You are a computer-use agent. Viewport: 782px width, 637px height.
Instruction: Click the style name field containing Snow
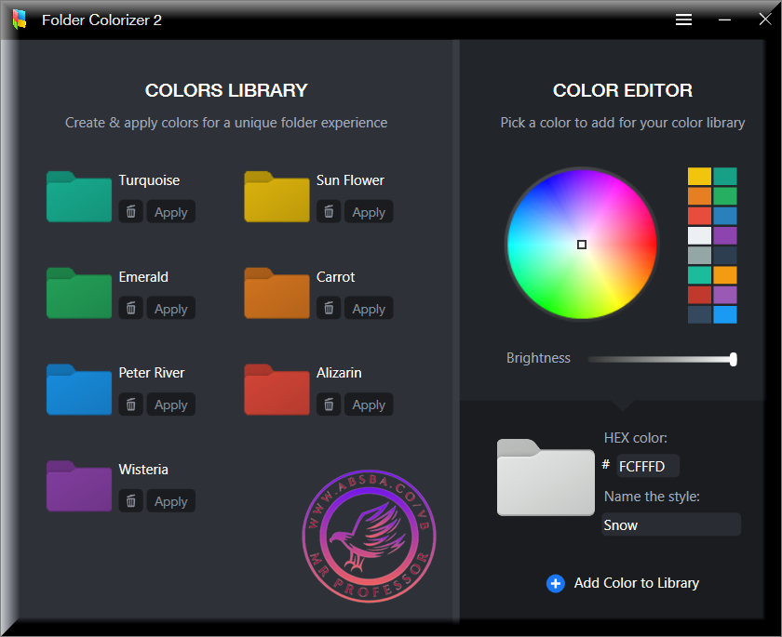[671, 524]
